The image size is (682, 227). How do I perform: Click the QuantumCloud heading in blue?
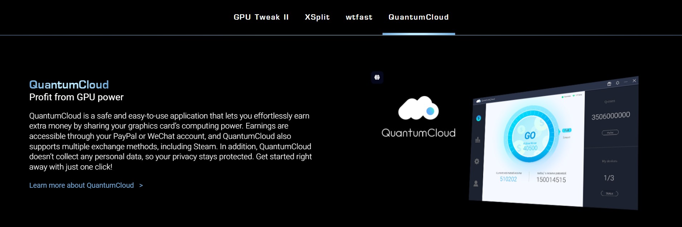click(69, 85)
